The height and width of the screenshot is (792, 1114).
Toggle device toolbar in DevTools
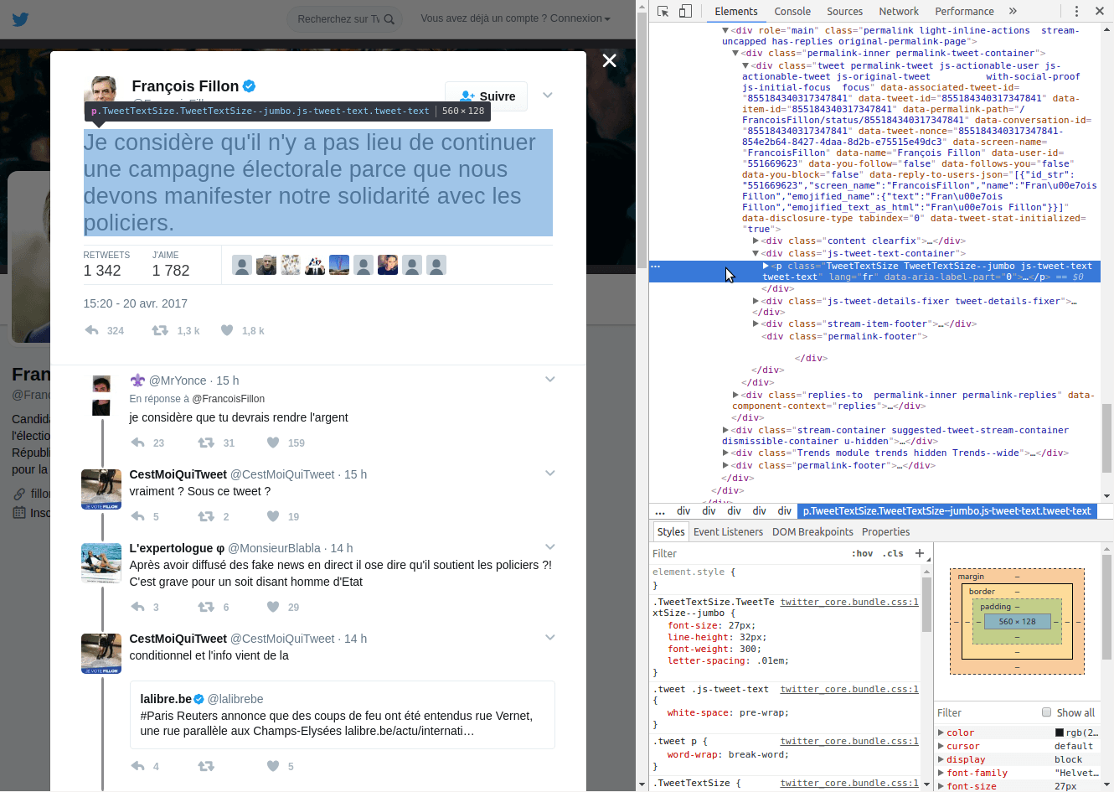coord(685,11)
